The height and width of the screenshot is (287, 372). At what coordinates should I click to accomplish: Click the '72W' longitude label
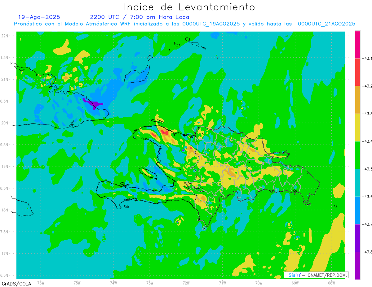point(186,283)
